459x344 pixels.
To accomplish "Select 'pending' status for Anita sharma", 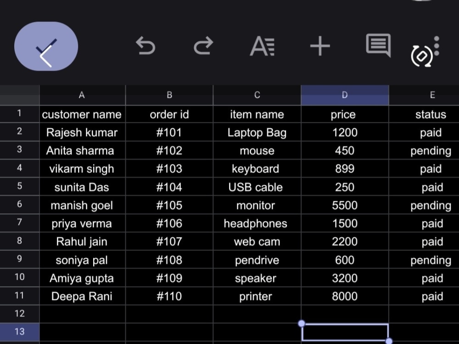I will (x=424, y=150).
